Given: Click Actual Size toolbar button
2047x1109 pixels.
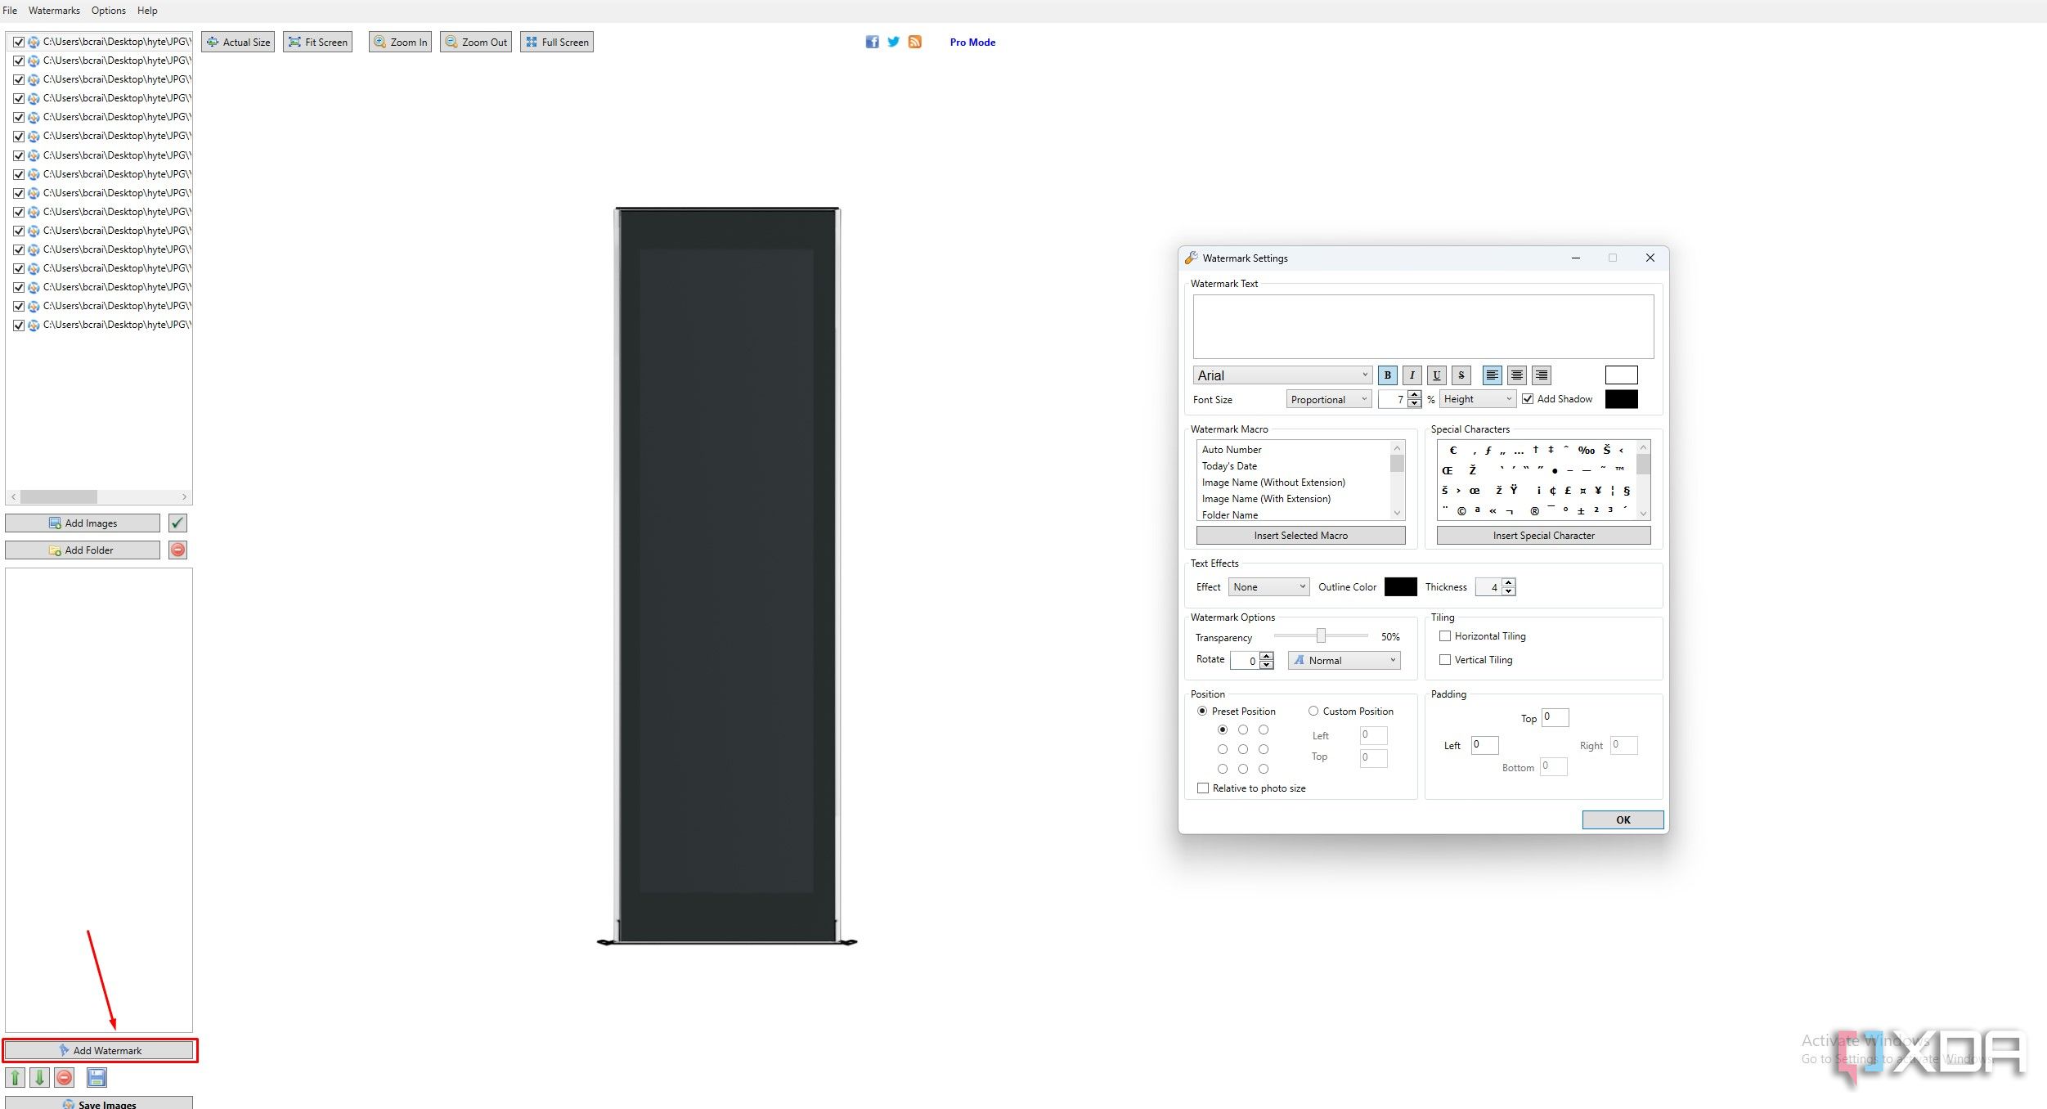Looking at the screenshot, I should pyautogui.click(x=238, y=42).
